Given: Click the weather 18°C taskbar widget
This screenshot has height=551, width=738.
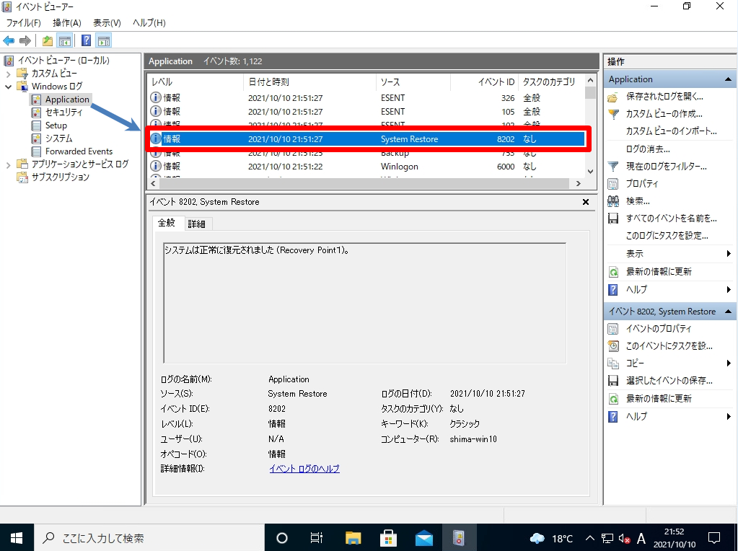Looking at the screenshot, I should 551,538.
